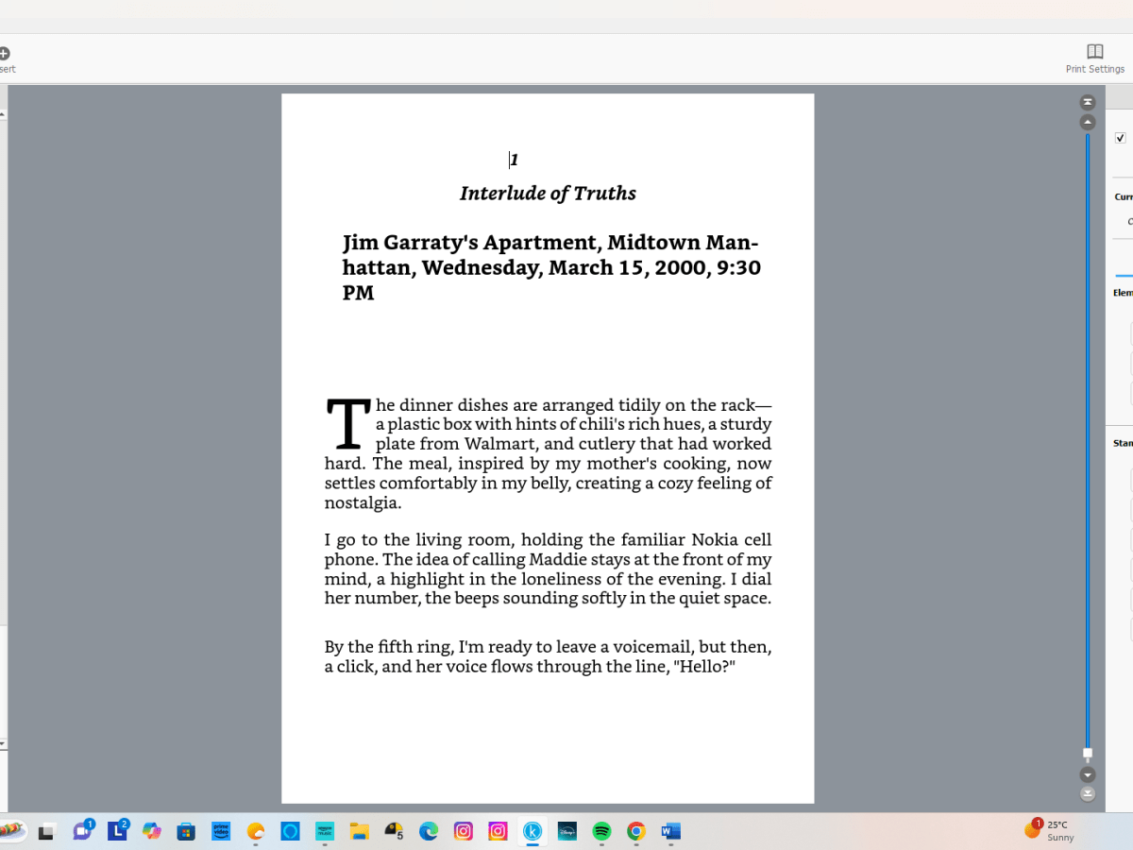This screenshot has width=1133, height=850.
Task: Jump to the end of the document
Action: (x=1088, y=794)
